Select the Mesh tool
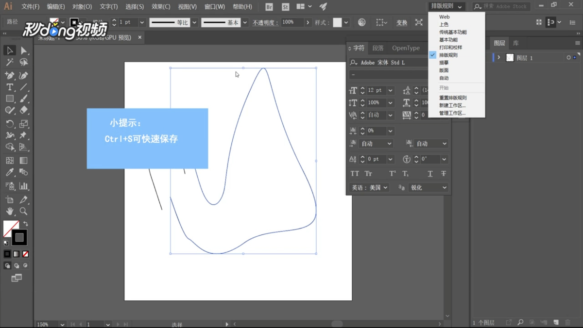Screen dimensions: 583x328 click(x=10, y=160)
